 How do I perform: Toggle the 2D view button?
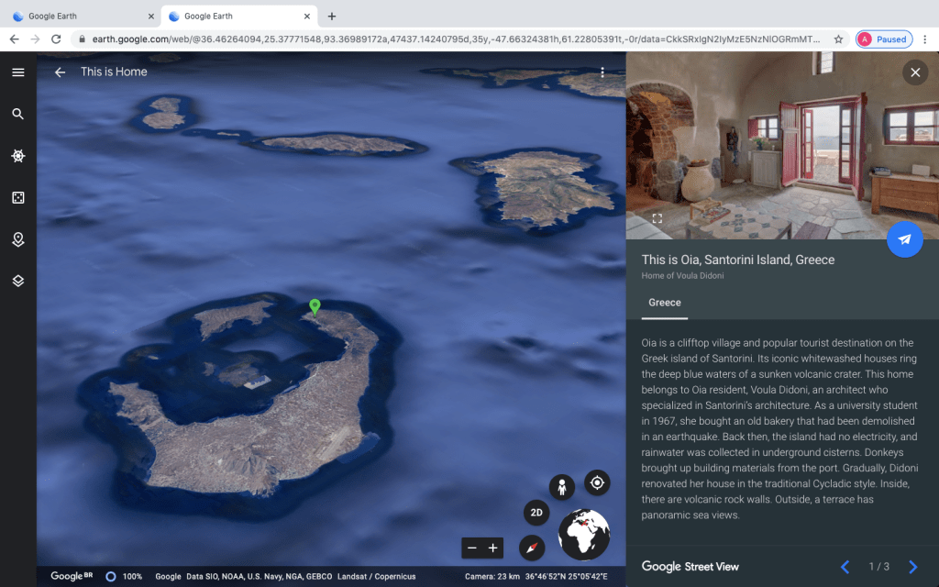(536, 512)
